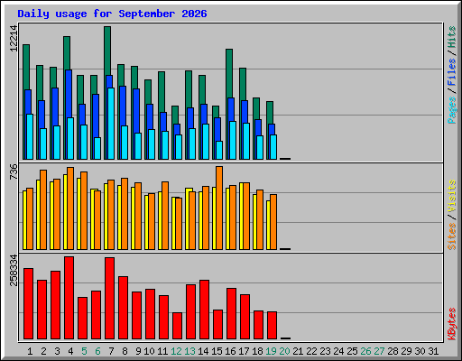Image resolution: width=462 pixels, height=361 pixels.
Task: Click day label "1" on the x-axis
Action: 30,351
